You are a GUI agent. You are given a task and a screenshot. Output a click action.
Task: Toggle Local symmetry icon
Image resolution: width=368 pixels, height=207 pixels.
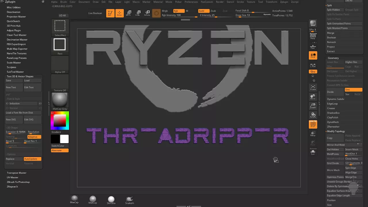pos(313,55)
